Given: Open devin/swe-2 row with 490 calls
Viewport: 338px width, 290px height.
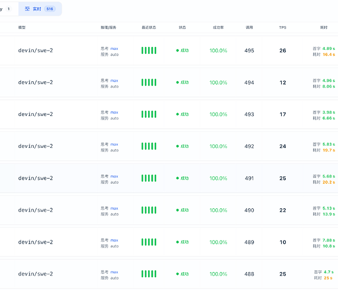Looking at the screenshot, I should pyautogui.click(x=169, y=210).
